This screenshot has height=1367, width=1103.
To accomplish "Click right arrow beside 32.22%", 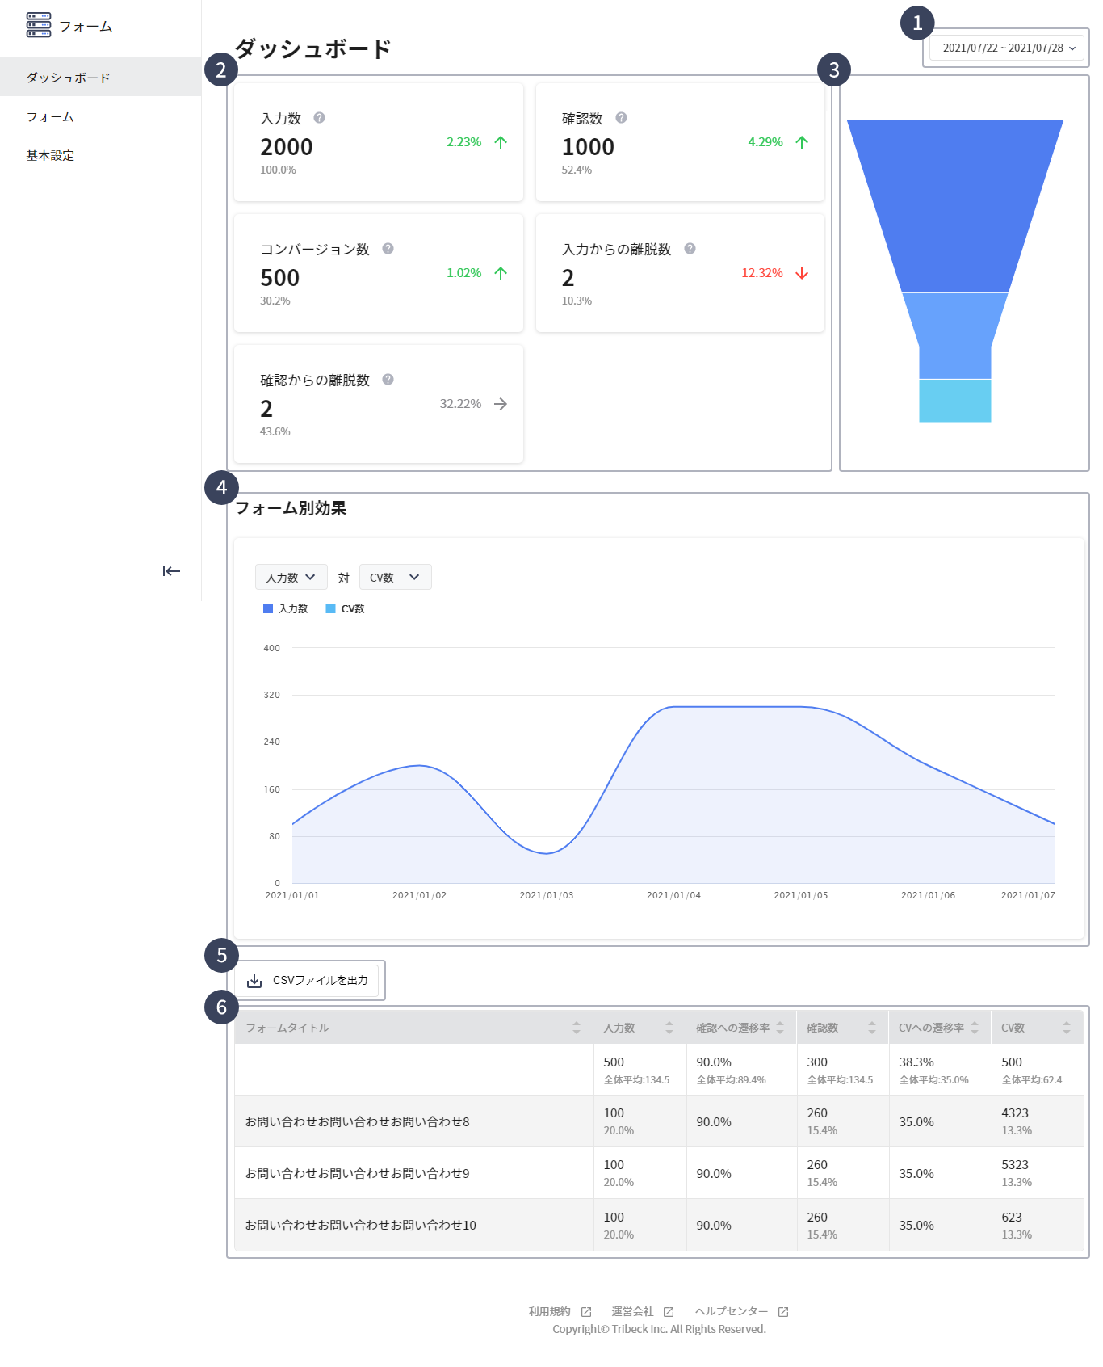I will click(x=501, y=404).
